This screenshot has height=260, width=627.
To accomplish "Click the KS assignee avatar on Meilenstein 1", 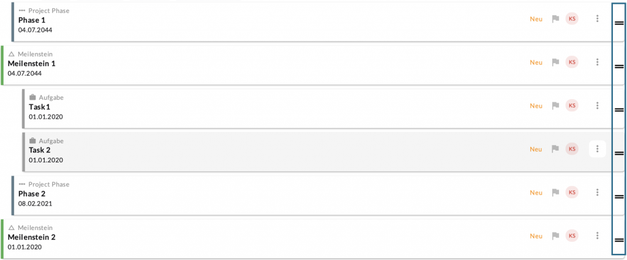I will [x=572, y=62].
